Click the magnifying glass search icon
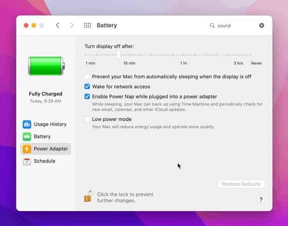The image size is (288, 226). pyautogui.click(x=212, y=25)
